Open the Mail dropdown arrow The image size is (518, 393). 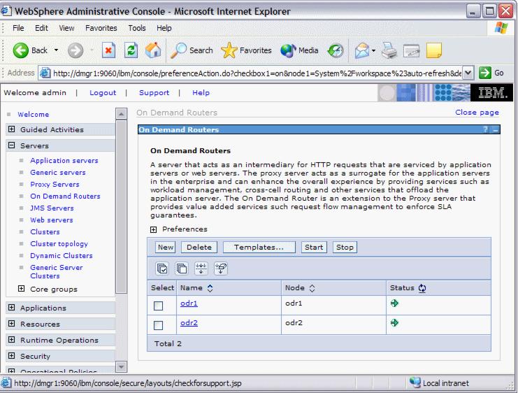click(x=373, y=50)
